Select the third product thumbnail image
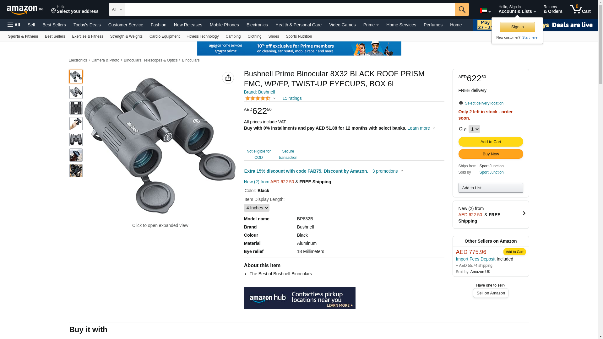 point(76,108)
